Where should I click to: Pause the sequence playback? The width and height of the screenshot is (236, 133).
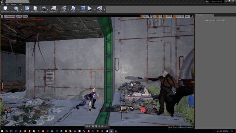click(x=96, y=126)
